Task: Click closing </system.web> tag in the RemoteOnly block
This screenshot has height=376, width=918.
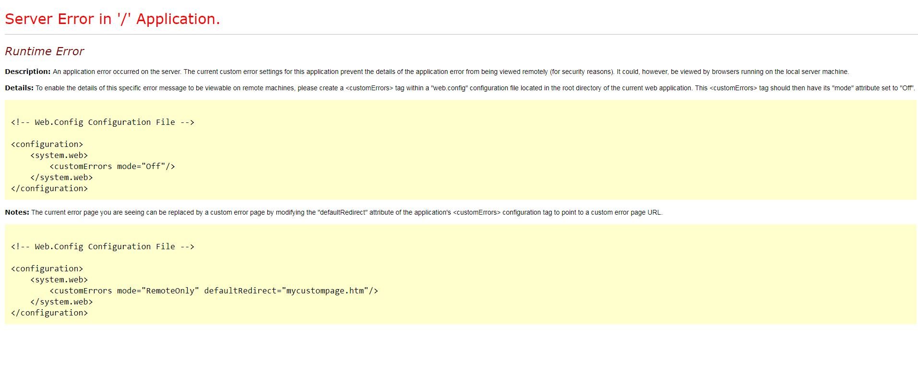Action: 61,302
